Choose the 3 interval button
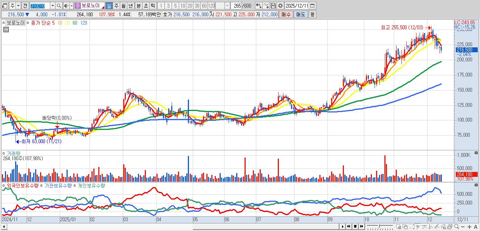Viewport: 480px width, 231px height. [x=168, y=6]
